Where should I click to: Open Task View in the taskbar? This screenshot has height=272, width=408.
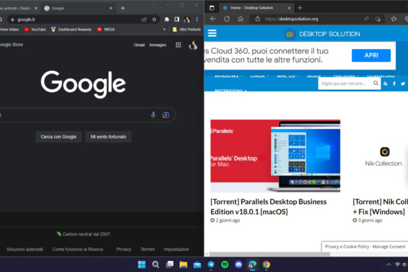(x=170, y=265)
